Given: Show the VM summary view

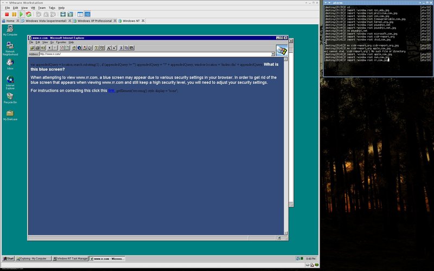Looking at the screenshot, I should click(80, 14).
